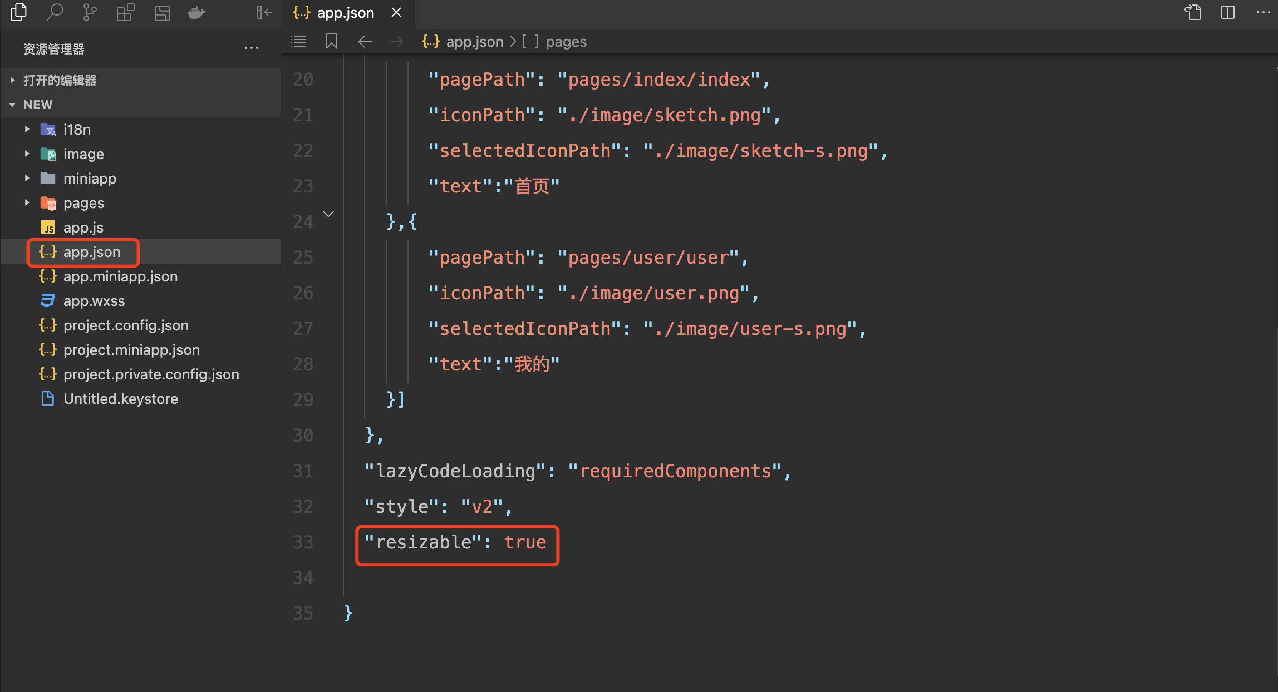
Task: Open the Source Control branch icon
Action: (x=90, y=12)
